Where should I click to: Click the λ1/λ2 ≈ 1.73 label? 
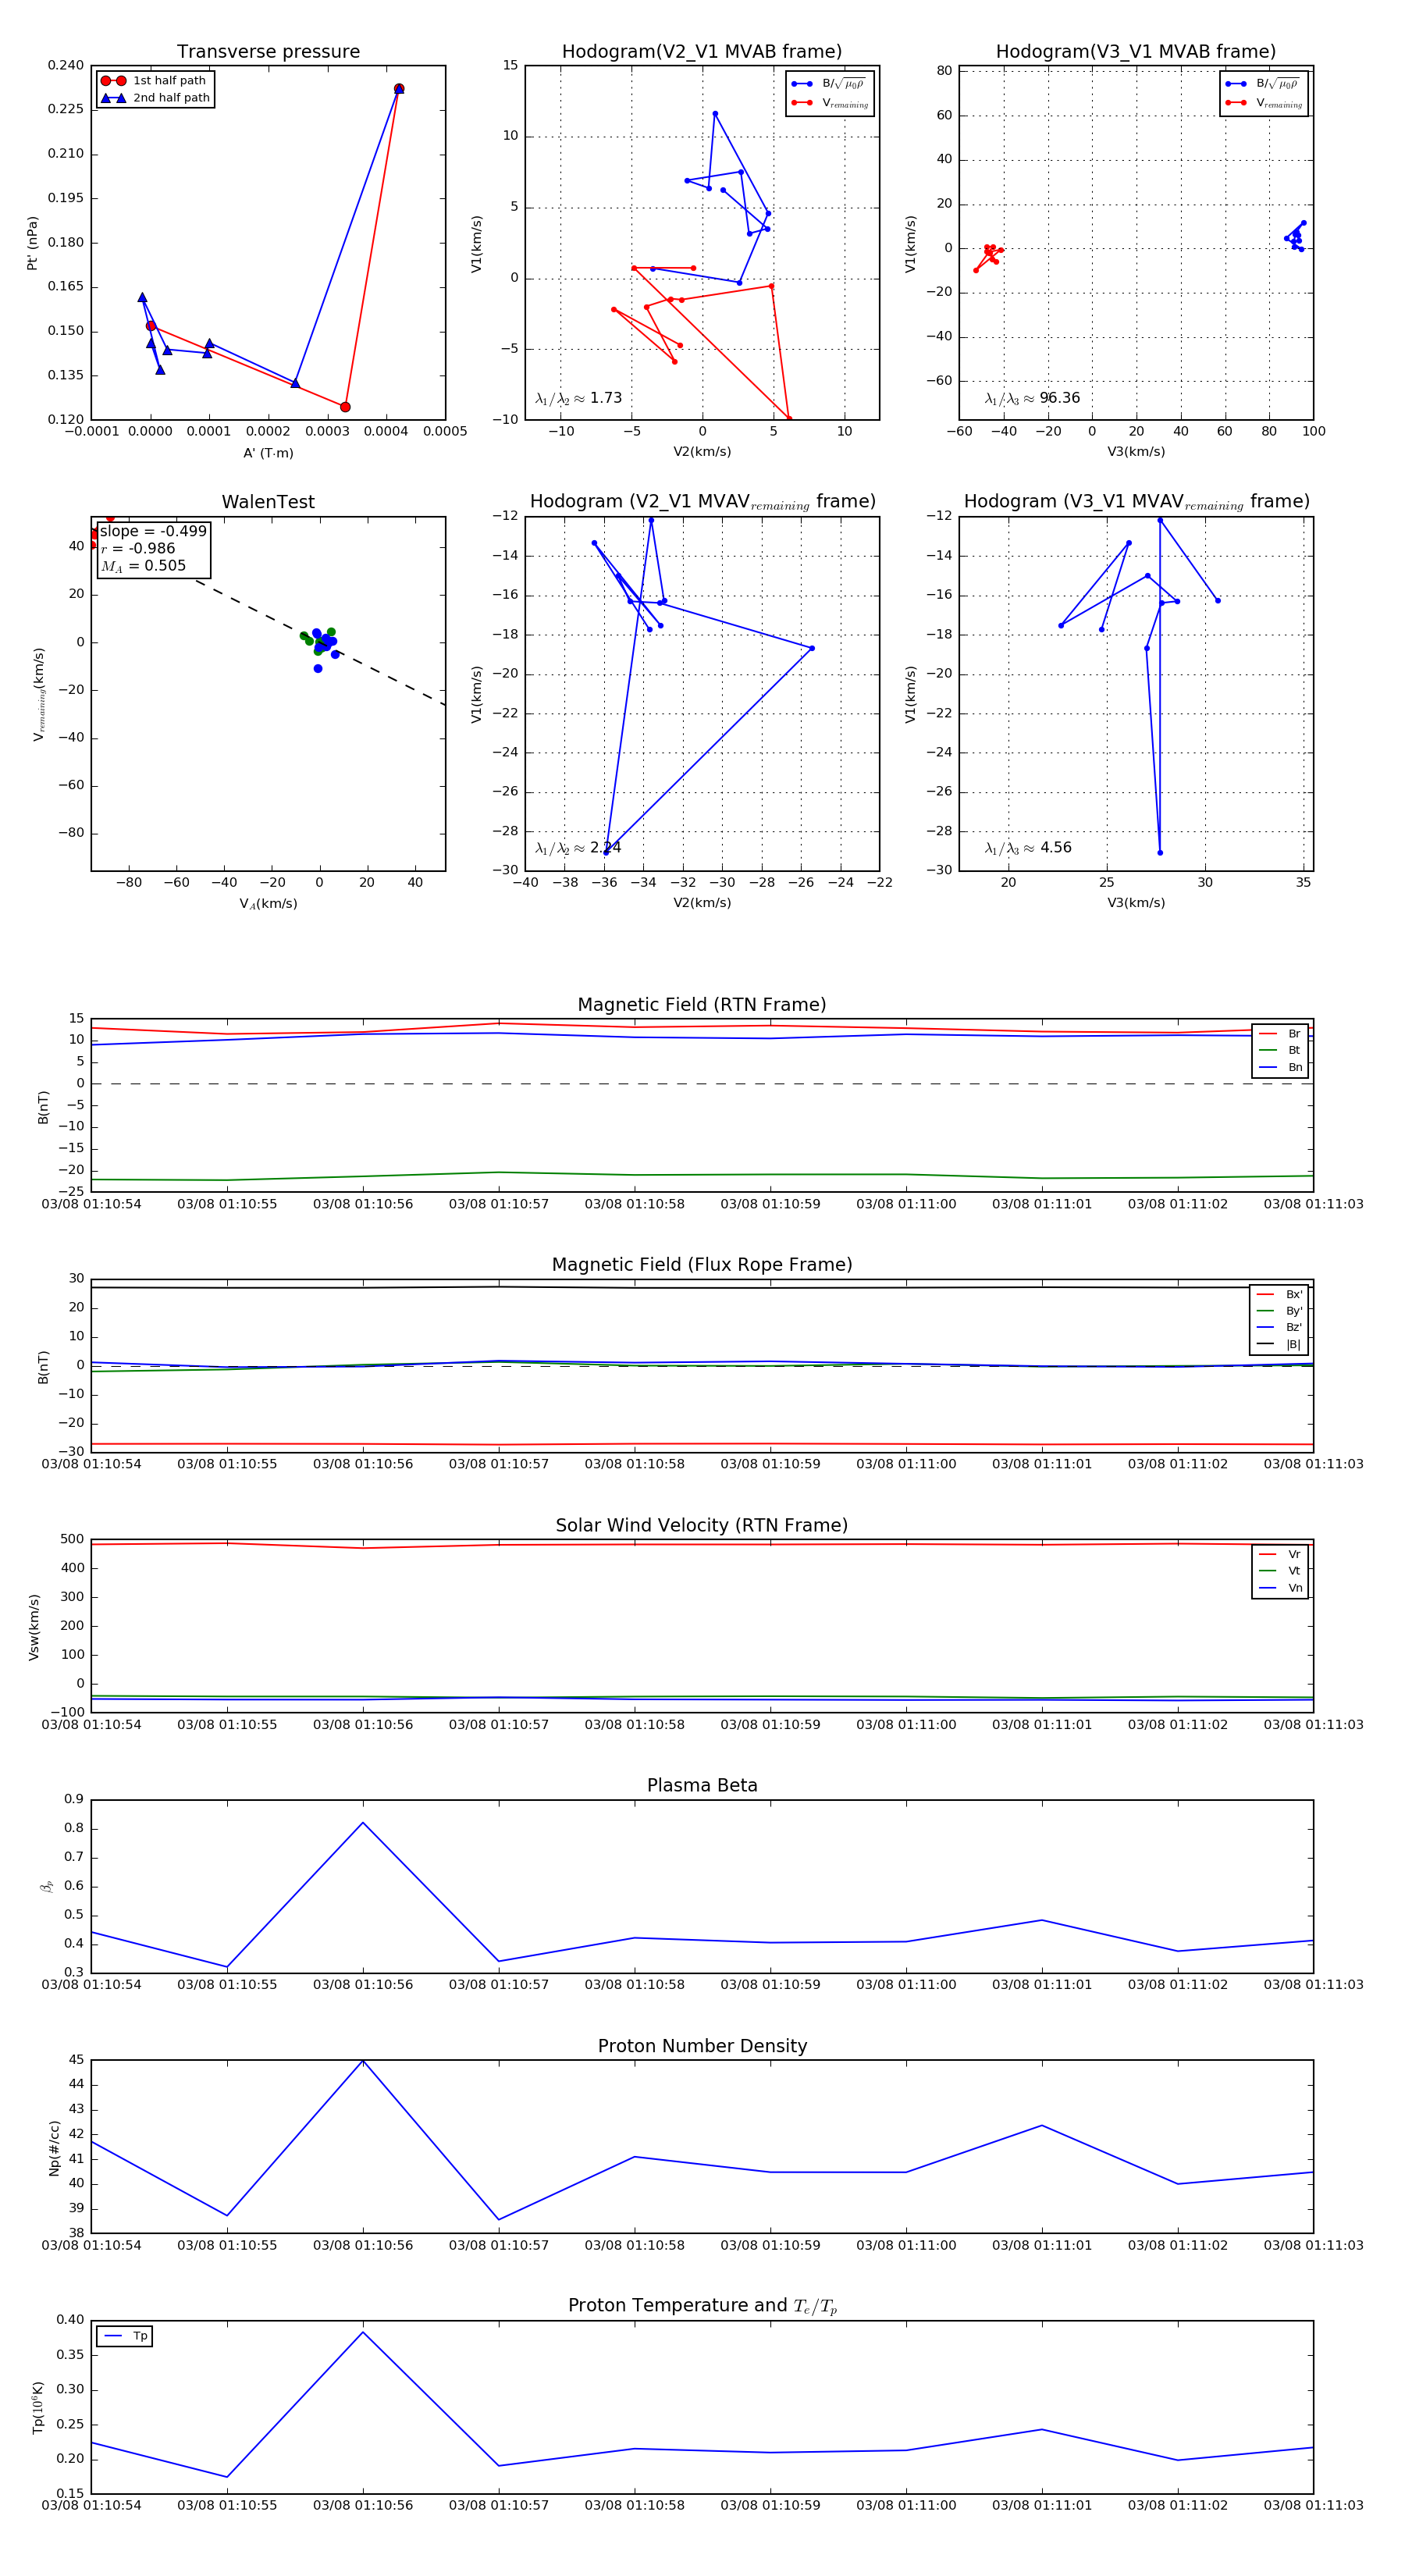click(578, 398)
